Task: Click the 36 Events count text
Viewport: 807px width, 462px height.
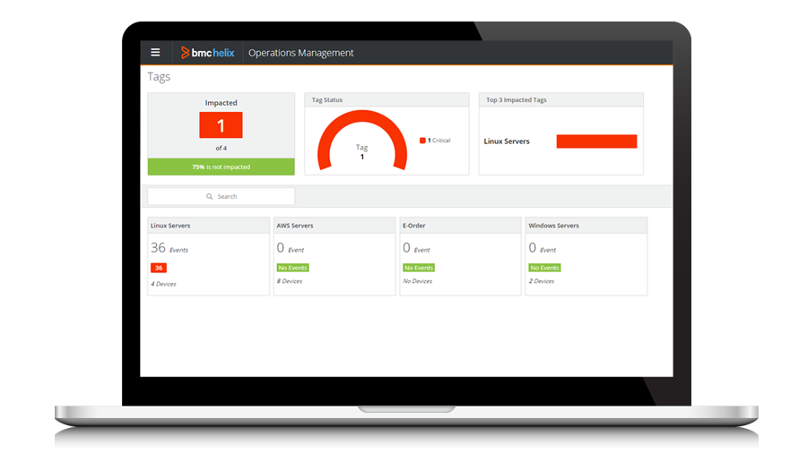Action: (x=169, y=248)
